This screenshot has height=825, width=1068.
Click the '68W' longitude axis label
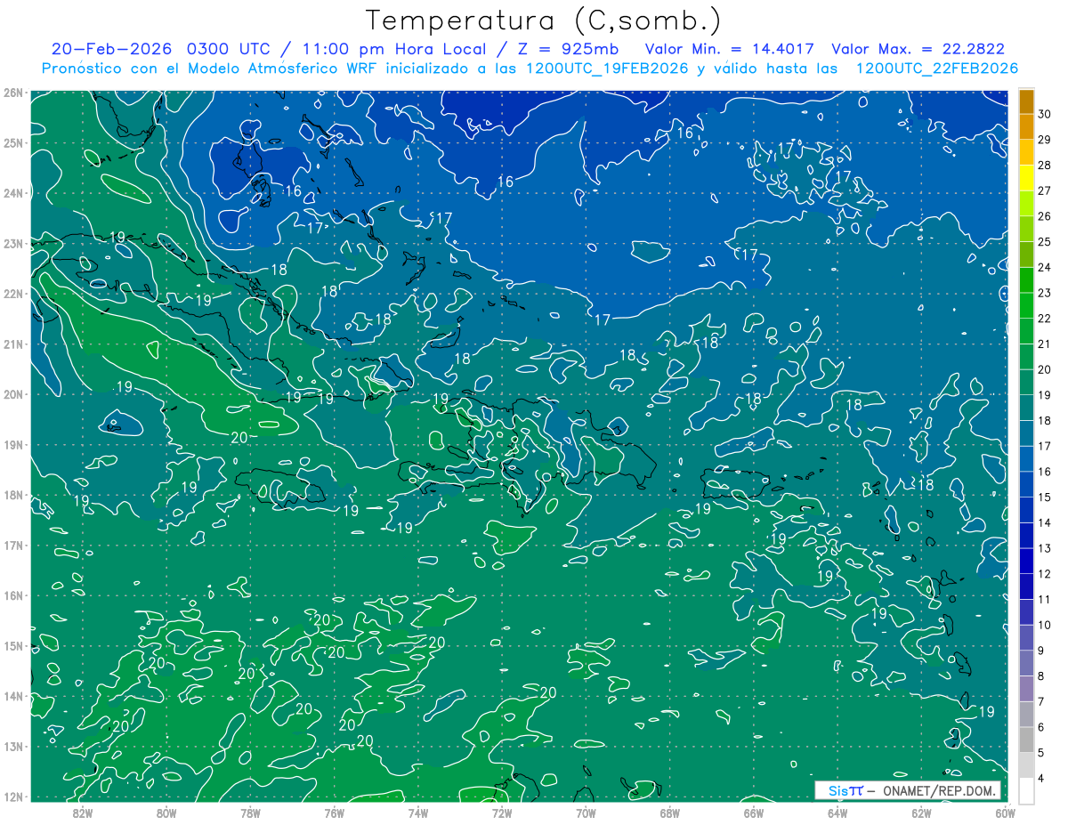(x=669, y=813)
